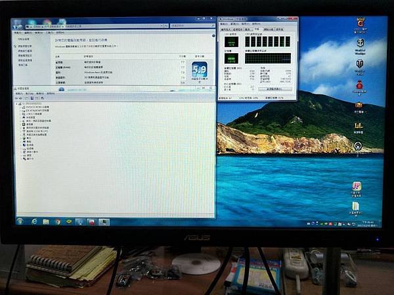The width and height of the screenshot is (394, 295).
Task: Select the Memory (RAM) row in score table
Action: 121,68
